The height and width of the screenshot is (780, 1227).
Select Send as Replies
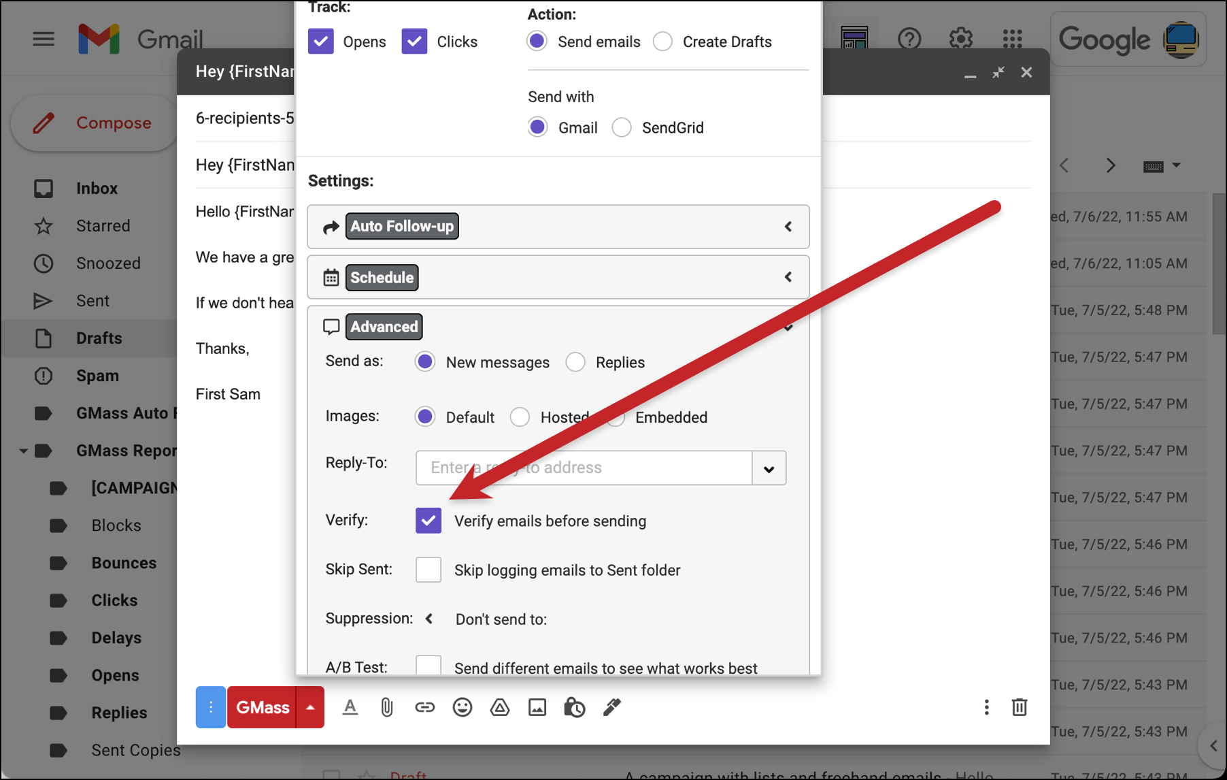pyautogui.click(x=575, y=362)
